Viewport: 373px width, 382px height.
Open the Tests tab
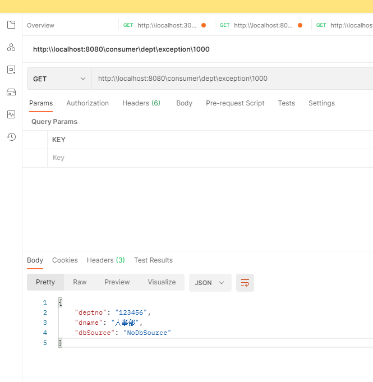287,103
